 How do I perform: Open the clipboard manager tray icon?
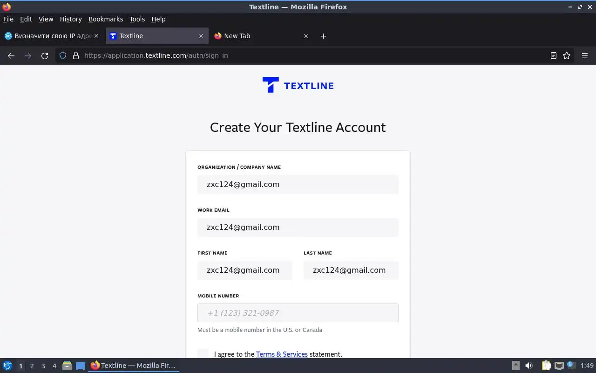(546, 366)
